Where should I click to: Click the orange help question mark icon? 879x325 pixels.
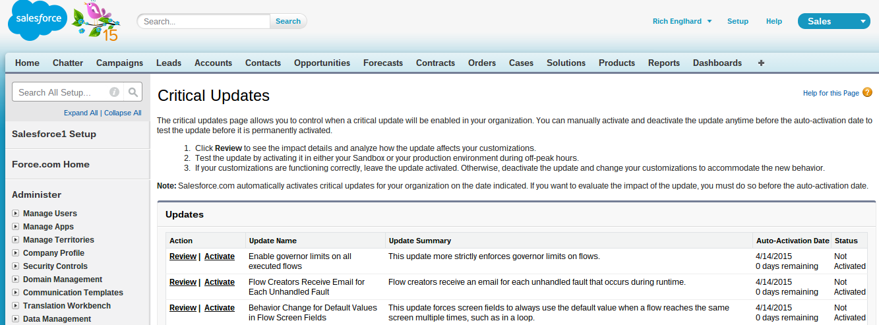[867, 93]
